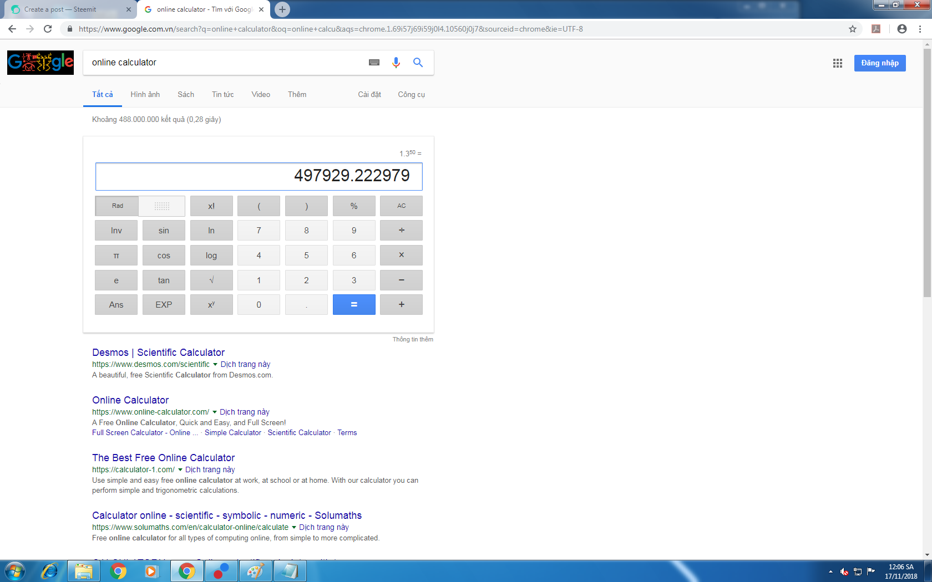This screenshot has height=582, width=932.
Task: Click the padlock icon in the address bar
Action: [x=69, y=29]
